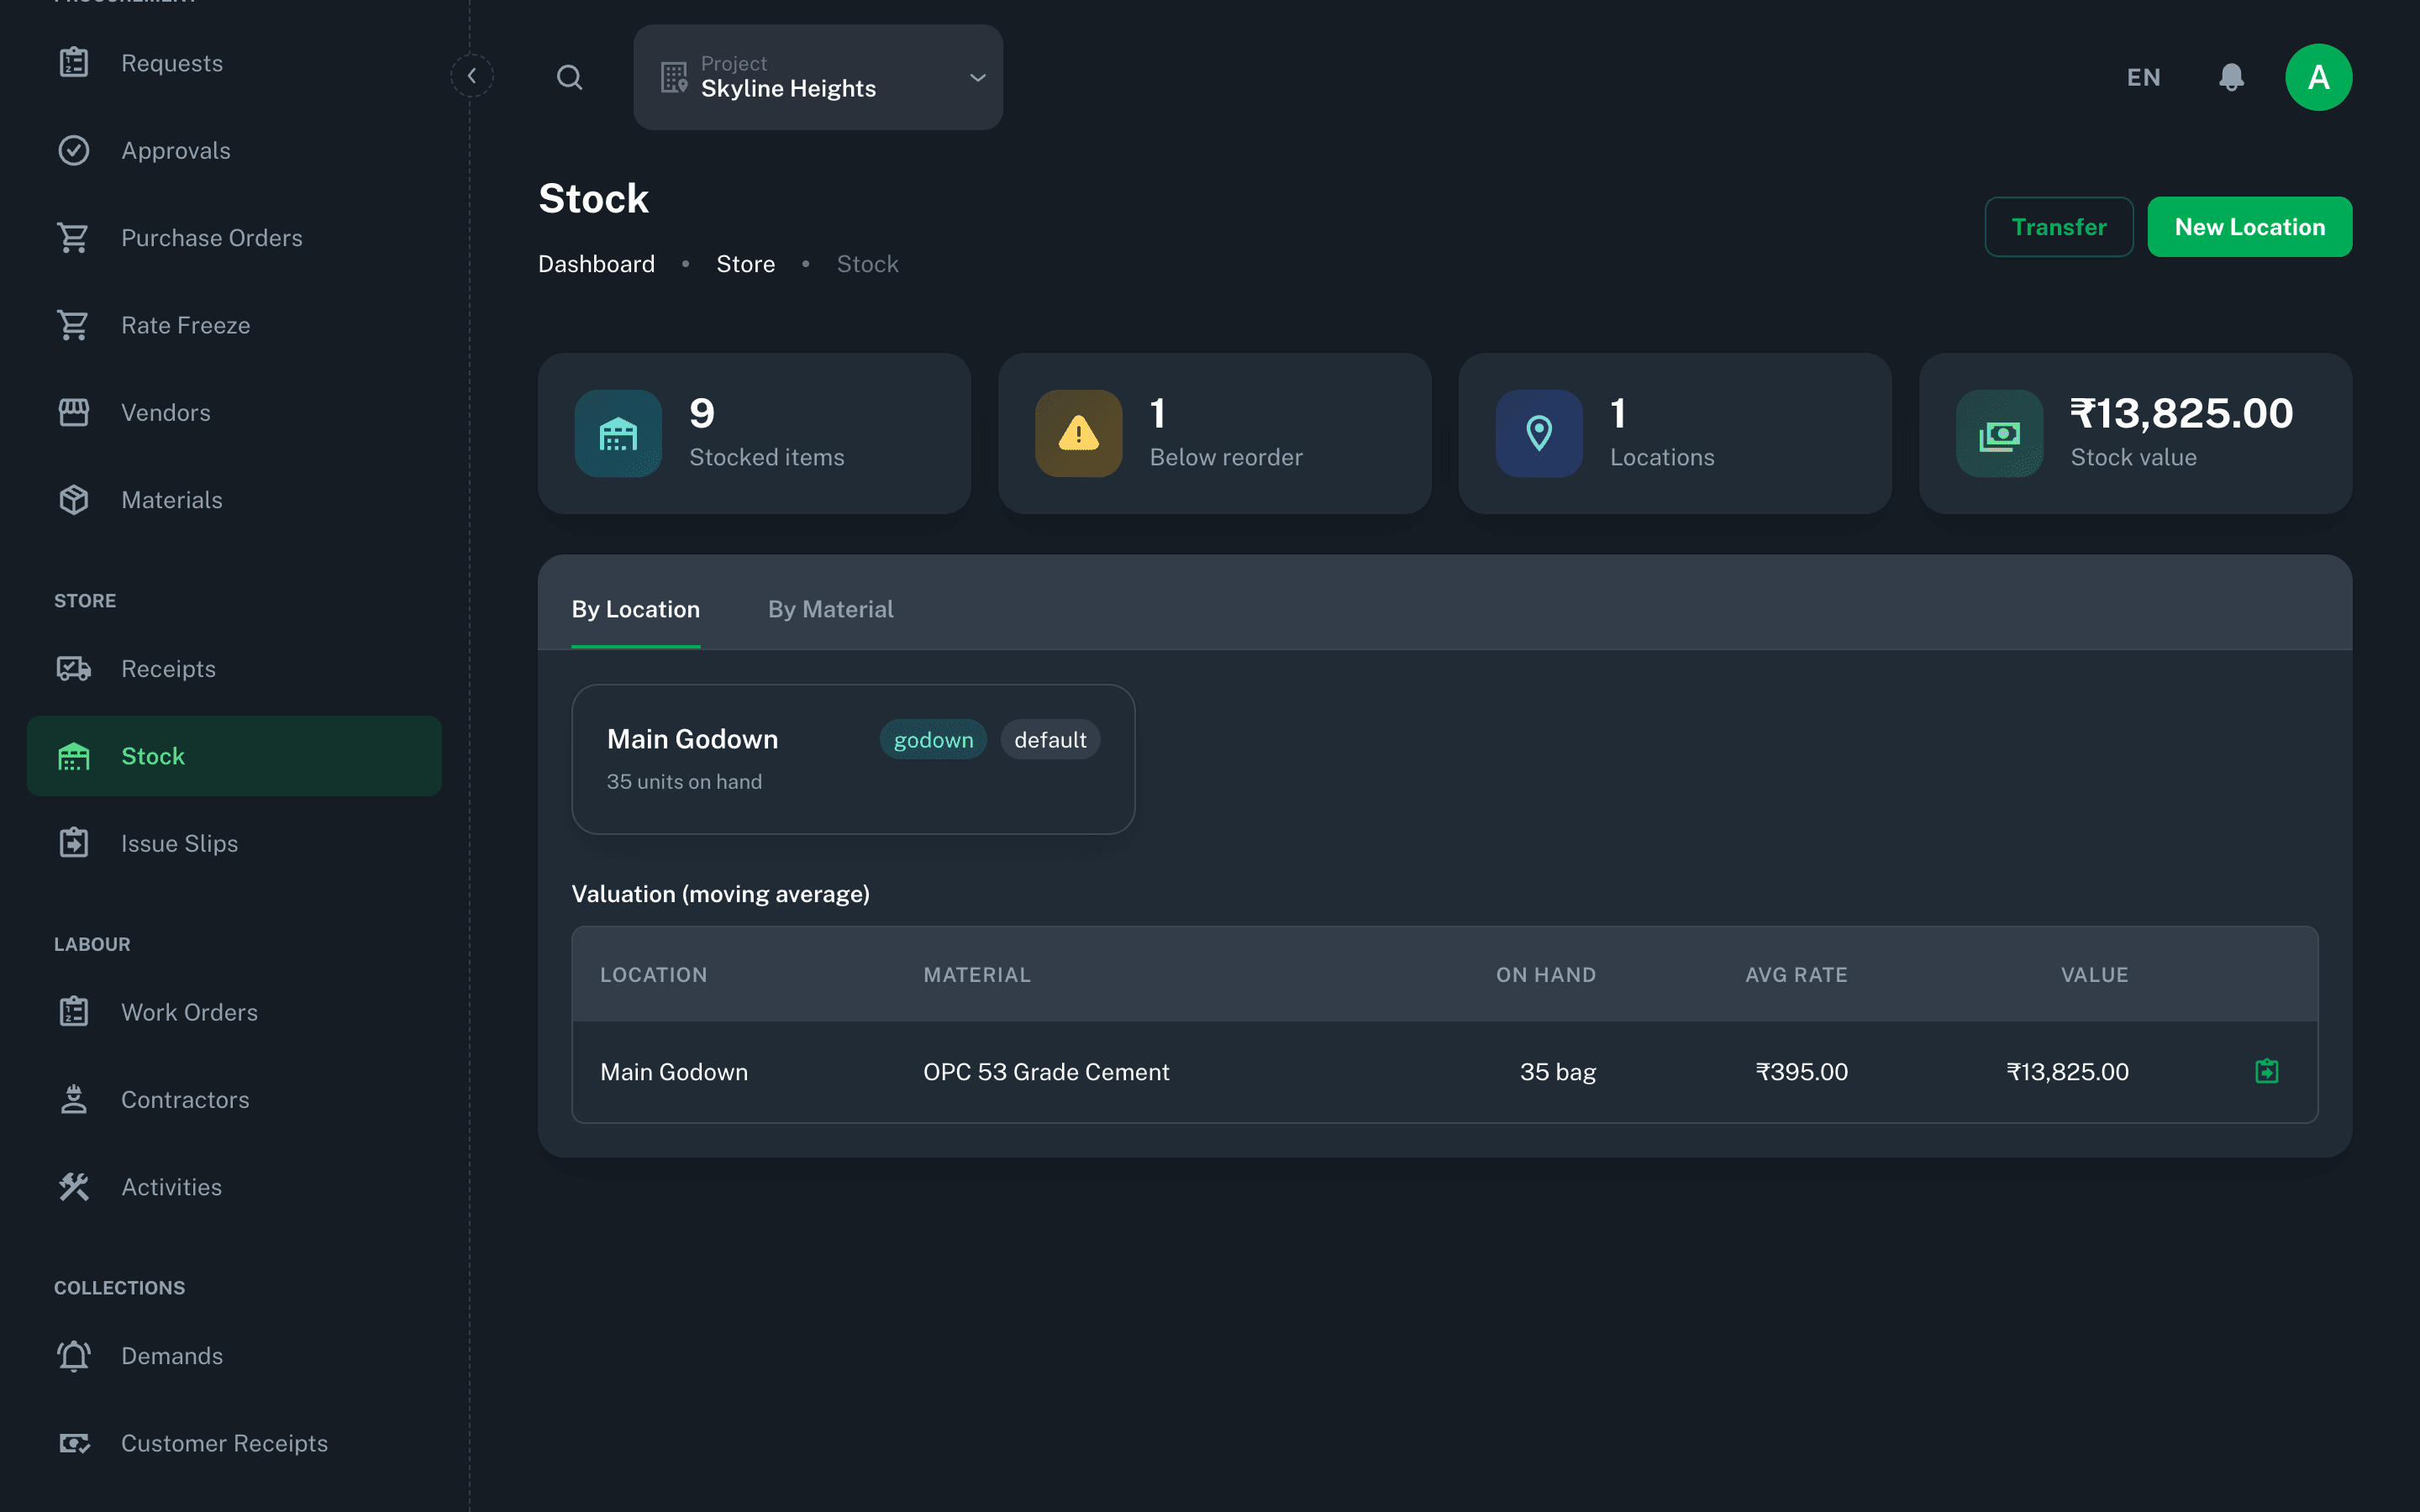
Task: Click the godown tag chip
Action: [x=933, y=740]
